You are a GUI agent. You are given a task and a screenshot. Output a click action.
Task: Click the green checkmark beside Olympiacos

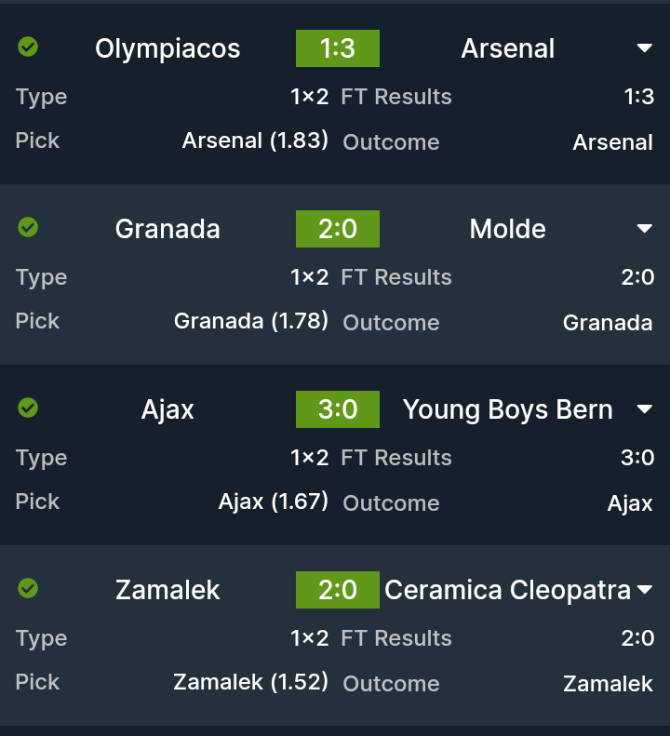click(28, 47)
